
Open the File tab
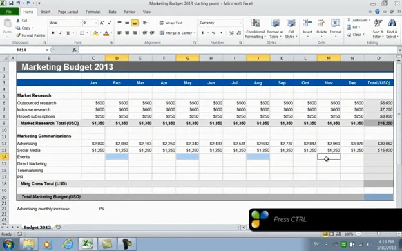tap(9, 12)
